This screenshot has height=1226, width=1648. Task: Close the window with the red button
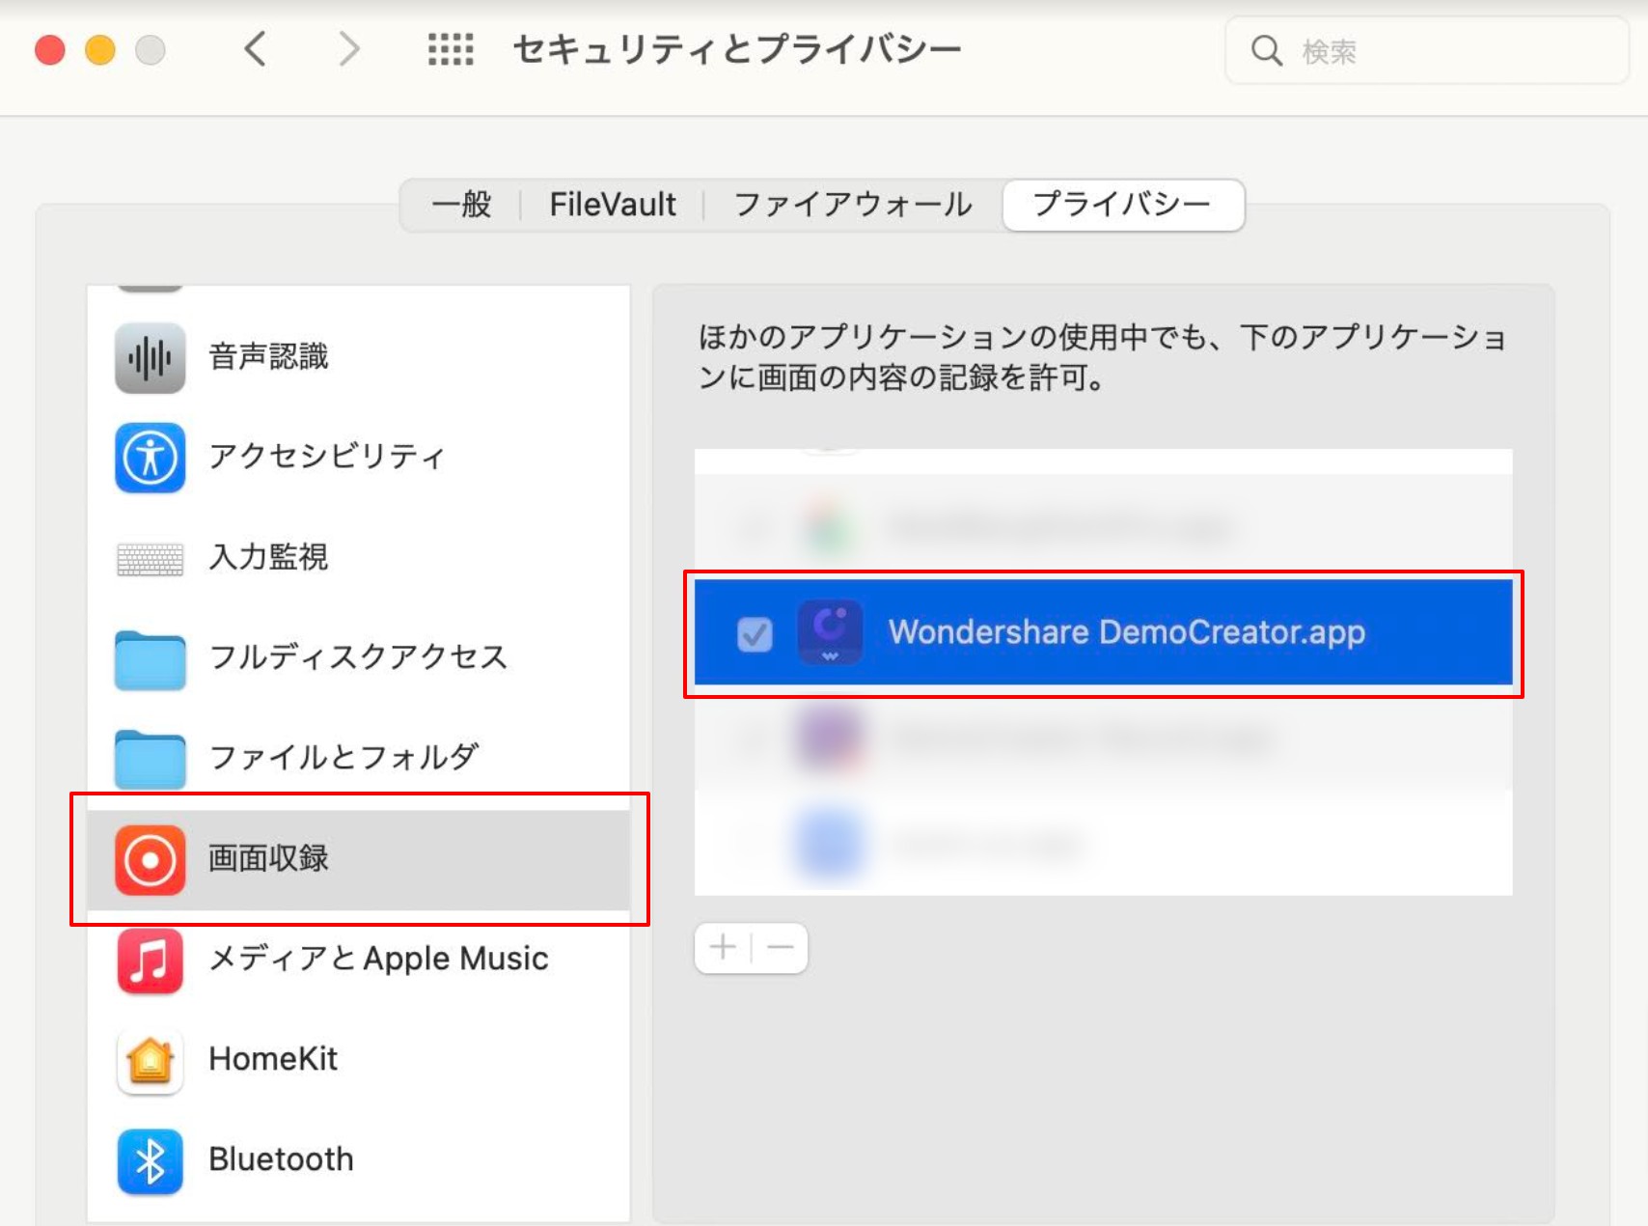50,49
